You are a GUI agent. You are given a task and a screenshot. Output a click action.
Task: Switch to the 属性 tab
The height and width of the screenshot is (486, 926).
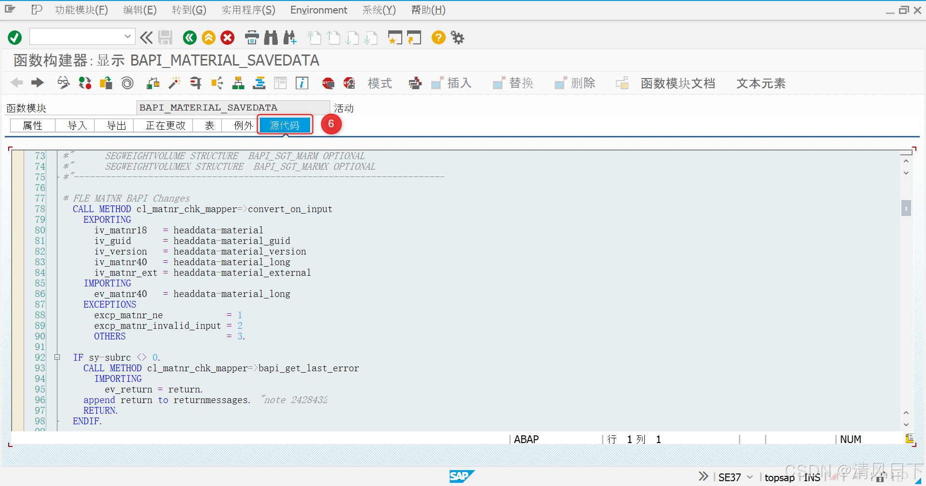pyautogui.click(x=33, y=125)
